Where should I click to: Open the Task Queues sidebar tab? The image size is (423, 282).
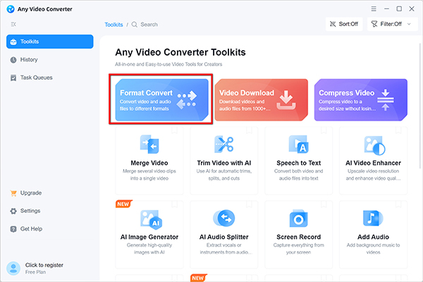point(50,78)
